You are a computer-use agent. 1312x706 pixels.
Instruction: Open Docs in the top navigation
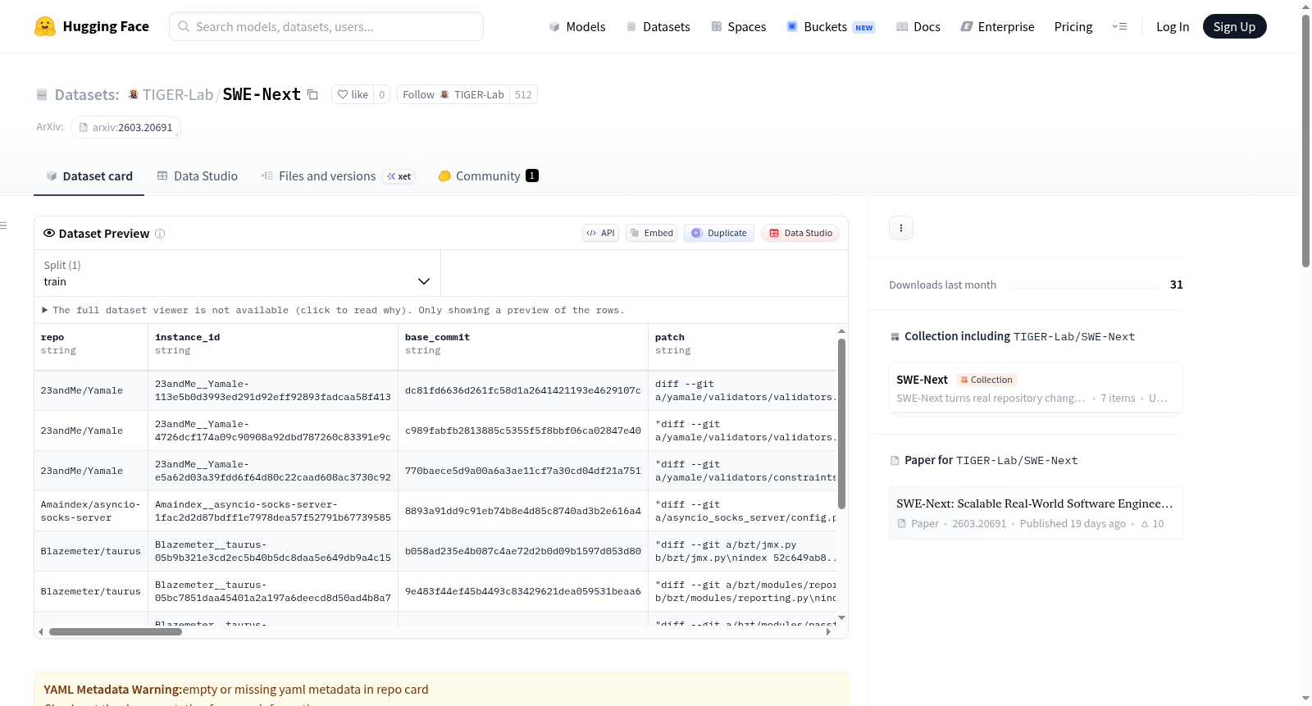tap(918, 26)
